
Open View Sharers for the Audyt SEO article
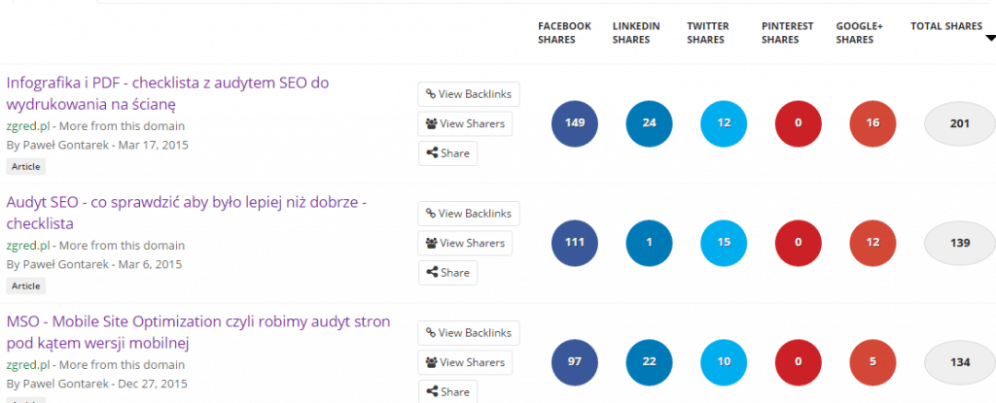(x=464, y=243)
